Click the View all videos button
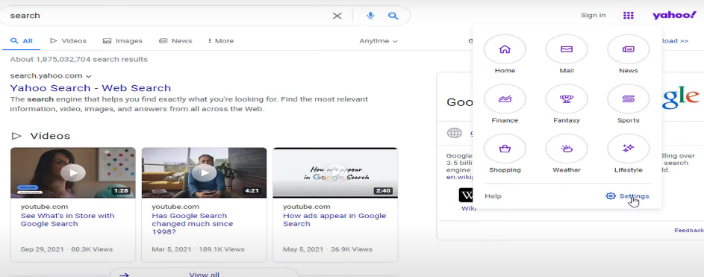The image size is (704, 277). (x=204, y=273)
